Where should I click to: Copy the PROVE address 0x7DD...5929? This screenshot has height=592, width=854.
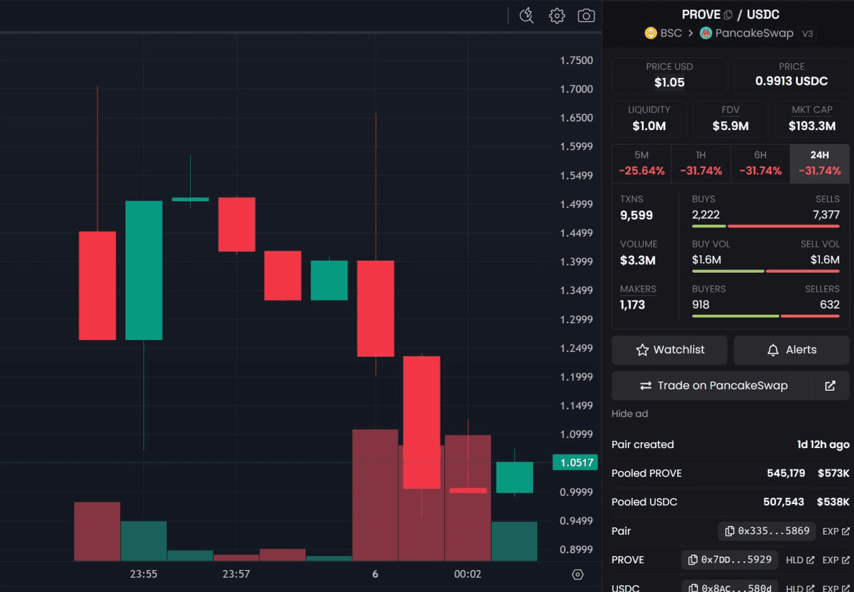tap(730, 560)
